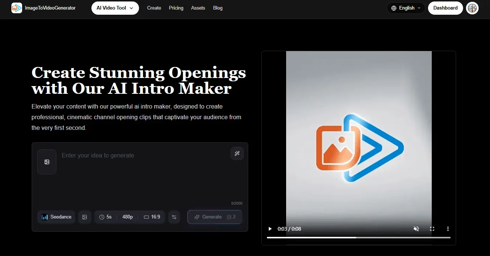490x256 pixels.
Task: Click the Generate button
Action: [x=215, y=217]
